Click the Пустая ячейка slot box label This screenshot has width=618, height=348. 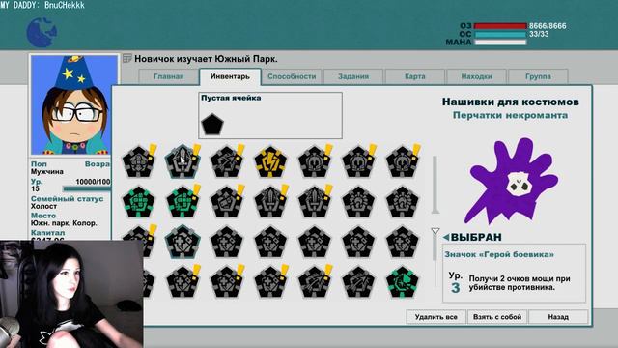click(231, 98)
